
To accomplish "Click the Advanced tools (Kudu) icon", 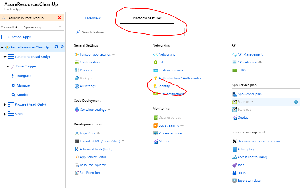I will [76, 149].
